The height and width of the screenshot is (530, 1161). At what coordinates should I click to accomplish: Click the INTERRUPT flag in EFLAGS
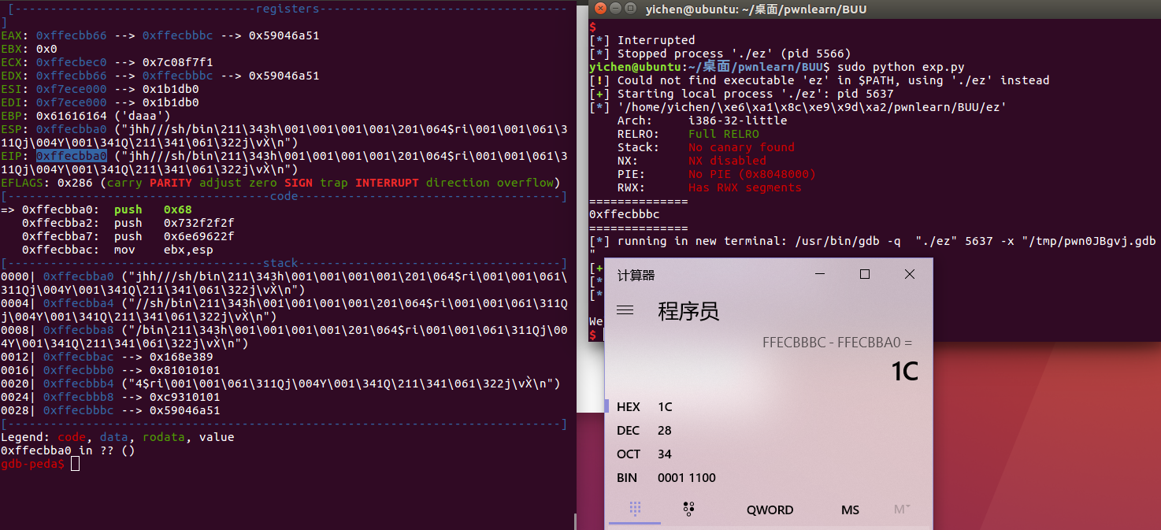(387, 183)
